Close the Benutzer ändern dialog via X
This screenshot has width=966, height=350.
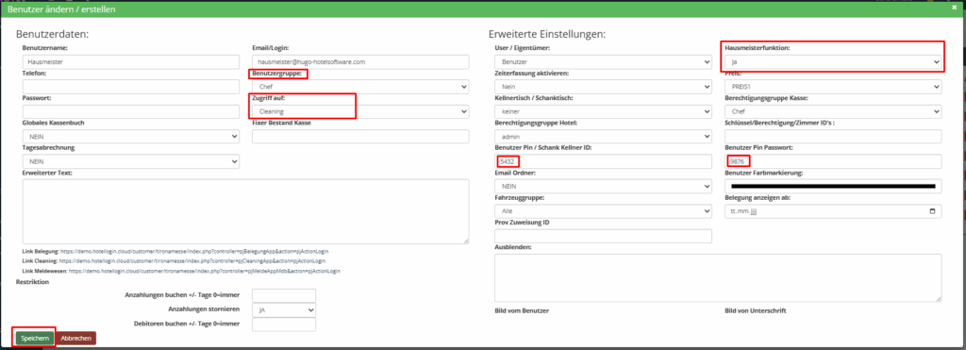955,8
